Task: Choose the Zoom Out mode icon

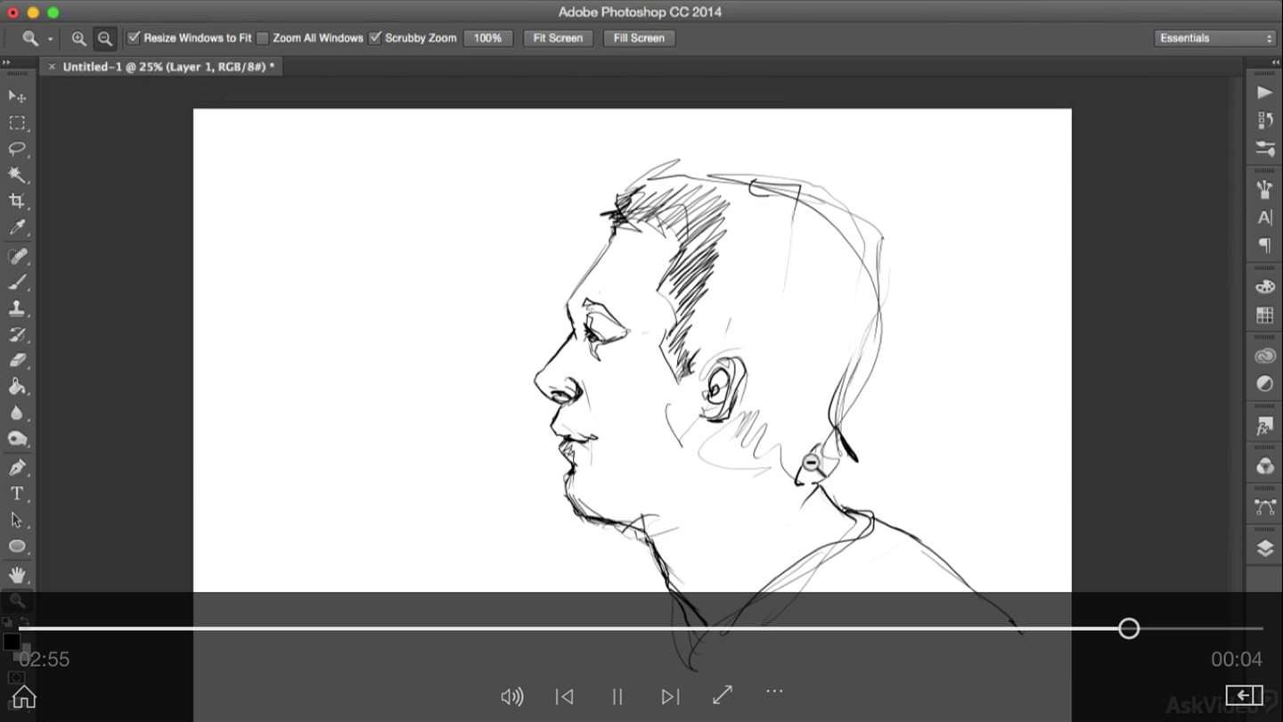Action: point(105,38)
